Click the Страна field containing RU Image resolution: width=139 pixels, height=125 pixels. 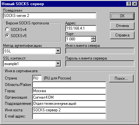[37, 78]
